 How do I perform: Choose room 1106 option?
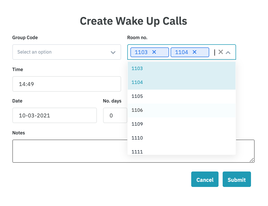tap(181, 110)
